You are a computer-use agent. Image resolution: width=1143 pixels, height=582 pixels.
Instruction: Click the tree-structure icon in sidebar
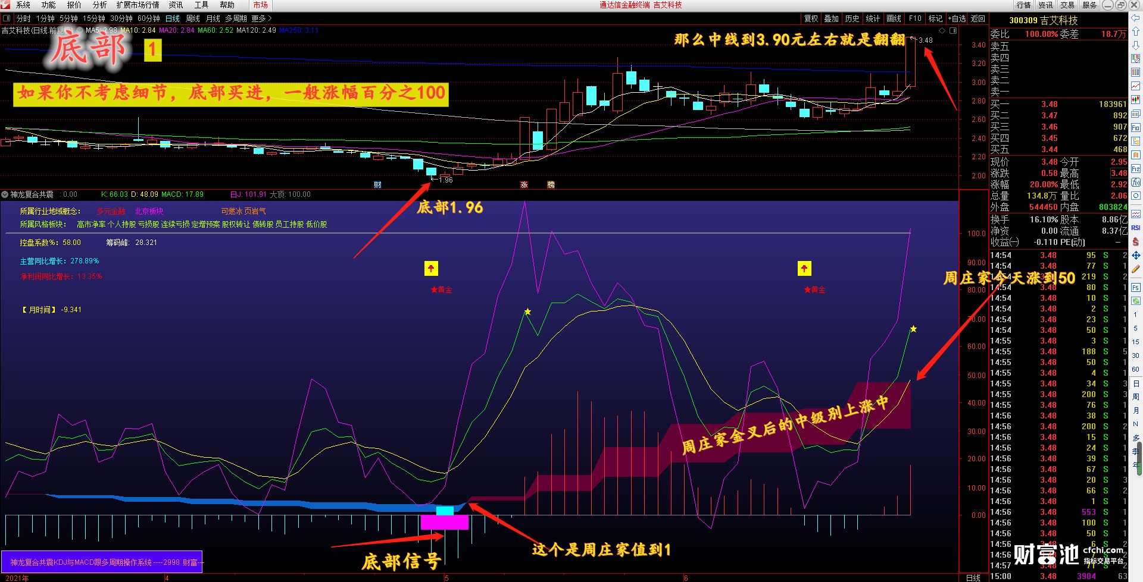pos(1135,141)
